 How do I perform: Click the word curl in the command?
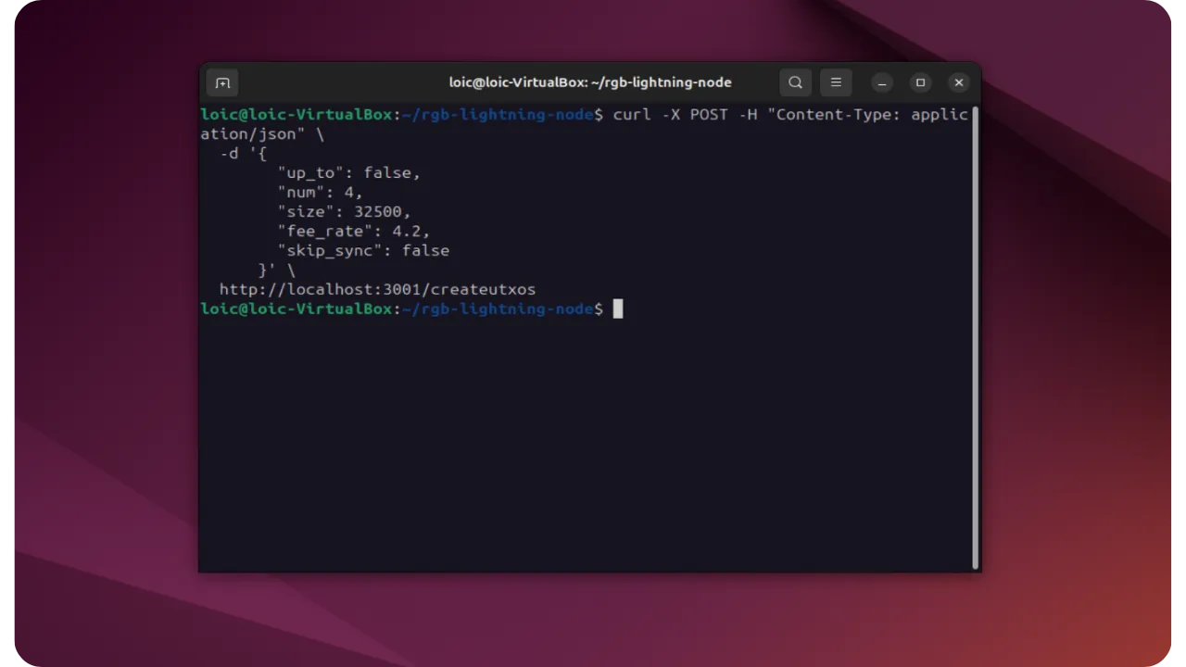(631, 114)
